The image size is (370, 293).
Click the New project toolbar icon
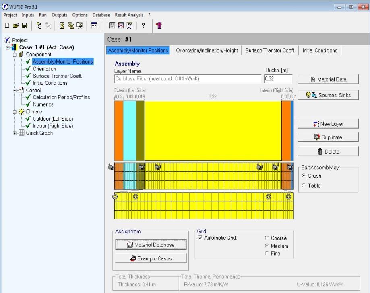pyautogui.click(x=7, y=25)
